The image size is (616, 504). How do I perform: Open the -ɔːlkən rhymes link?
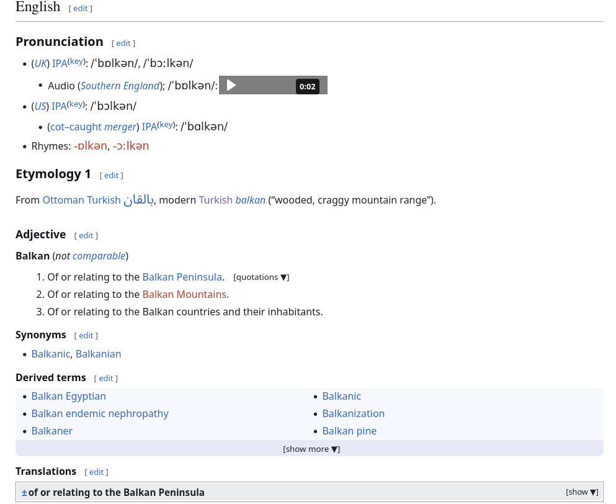click(131, 146)
